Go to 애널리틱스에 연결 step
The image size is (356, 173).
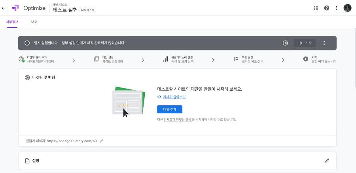tap(178, 59)
